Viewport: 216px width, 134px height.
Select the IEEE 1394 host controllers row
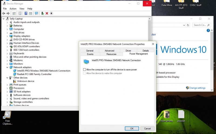point(26,50)
